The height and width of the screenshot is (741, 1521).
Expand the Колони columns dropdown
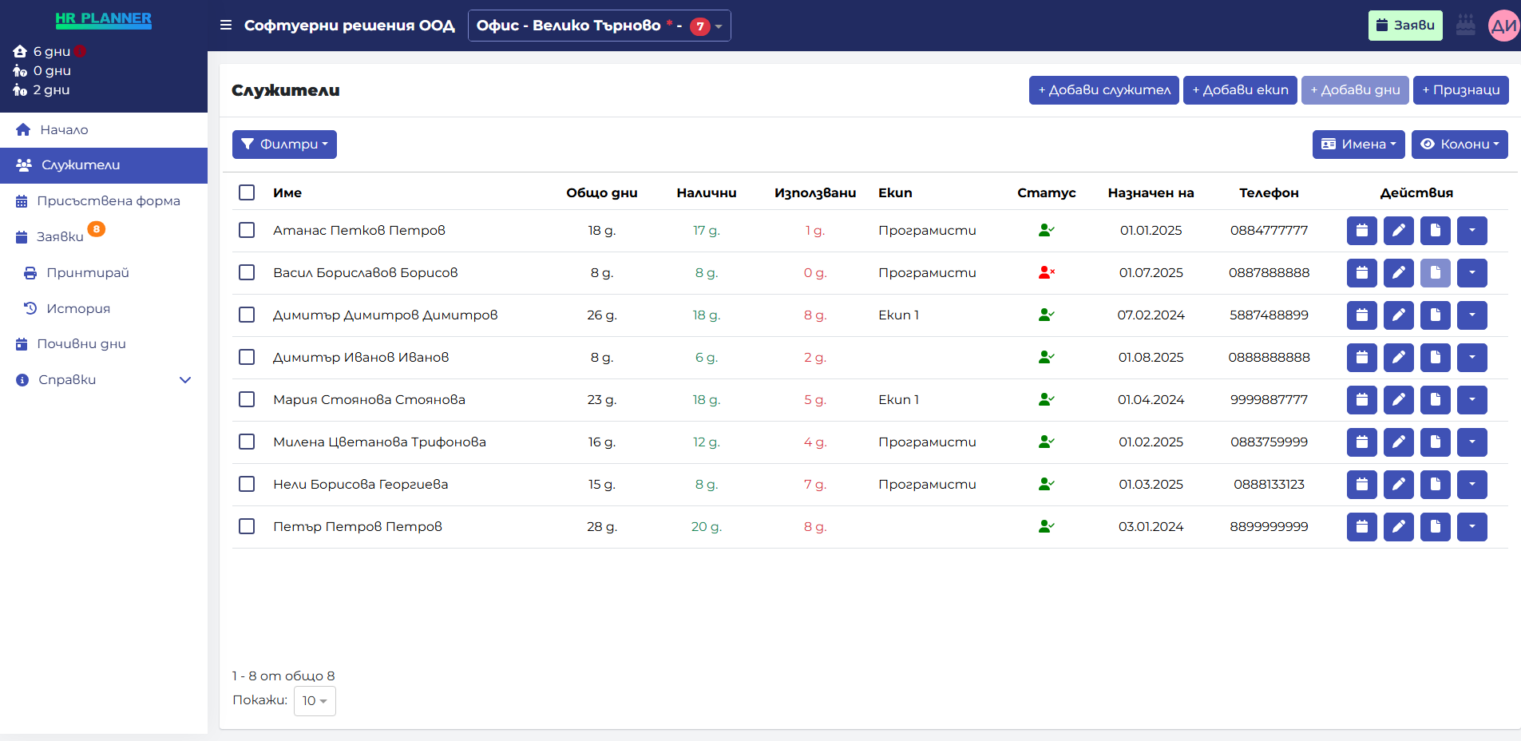(x=1459, y=145)
